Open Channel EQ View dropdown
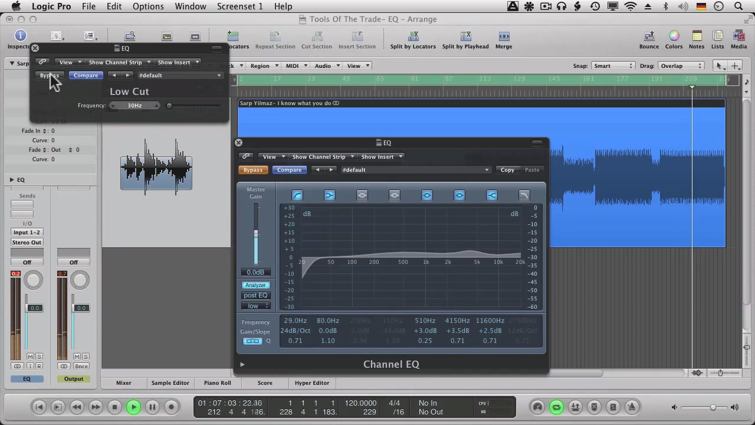 (272, 157)
